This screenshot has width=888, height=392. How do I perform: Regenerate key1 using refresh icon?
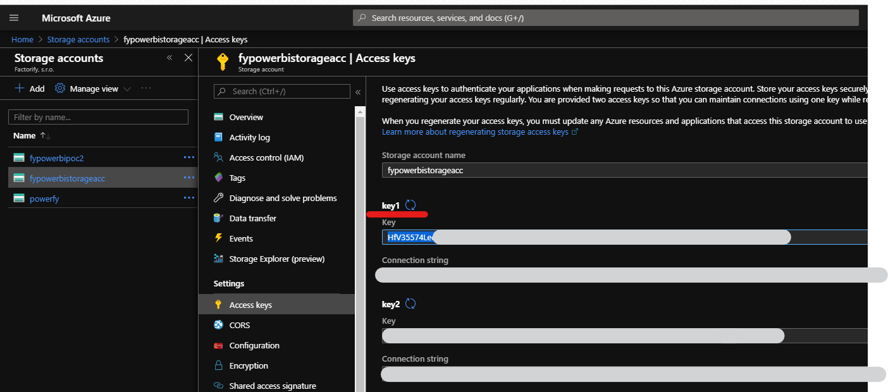click(410, 205)
